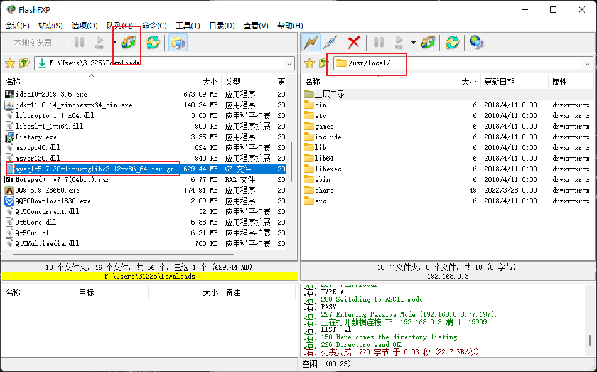Select Listary.exe in local list
597x372 pixels.
[36, 137]
